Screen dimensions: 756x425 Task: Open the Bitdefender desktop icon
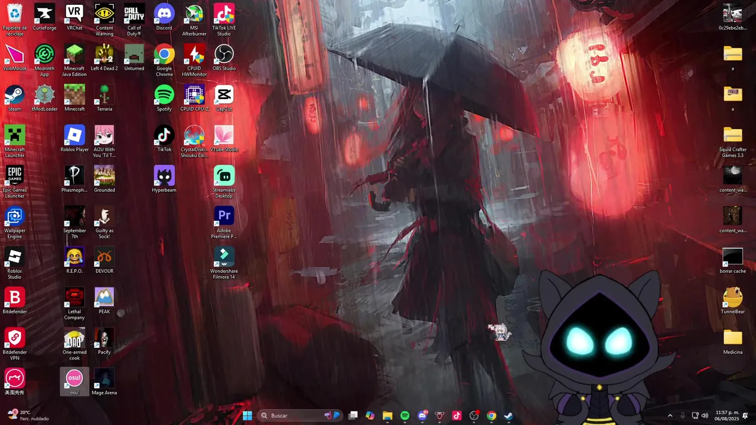coord(15,301)
